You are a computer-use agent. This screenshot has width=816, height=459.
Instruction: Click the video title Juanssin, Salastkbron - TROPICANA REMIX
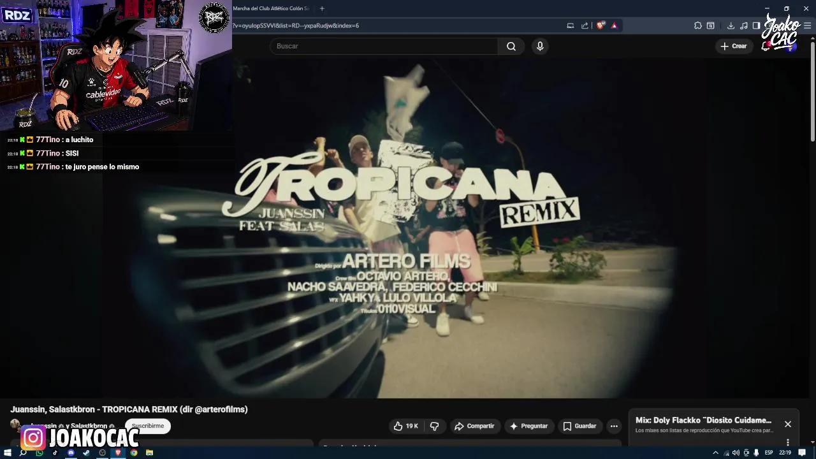tap(129, 409)
